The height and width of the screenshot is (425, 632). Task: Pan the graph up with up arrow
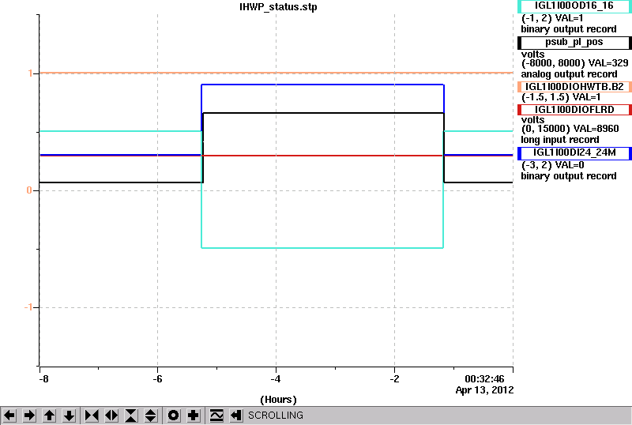click(x=50, y=416)
